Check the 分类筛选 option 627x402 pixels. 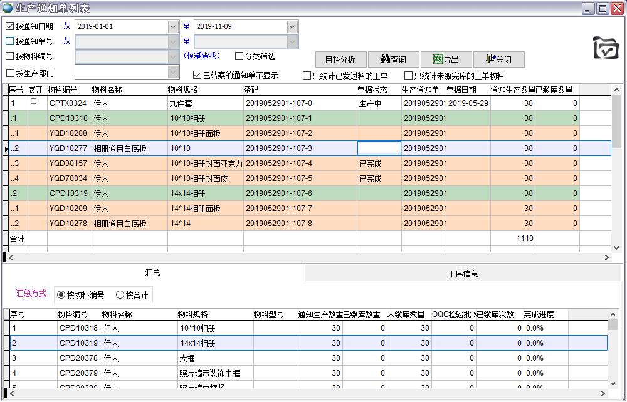click(x=239, y=56)
